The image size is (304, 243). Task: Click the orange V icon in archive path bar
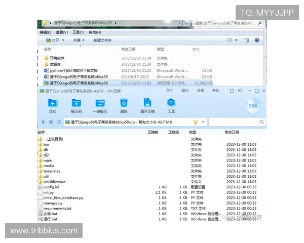click(196, 122)
